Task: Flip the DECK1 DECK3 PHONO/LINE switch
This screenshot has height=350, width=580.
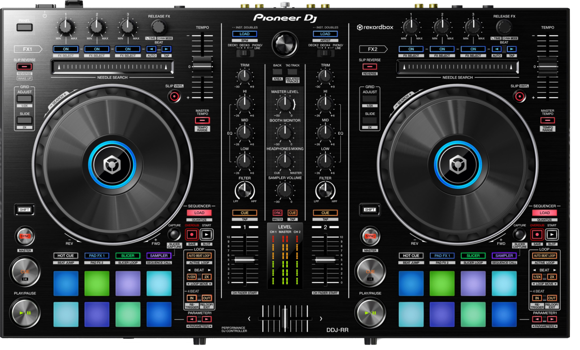Action: pyautogui.click(x=245, y=54)
